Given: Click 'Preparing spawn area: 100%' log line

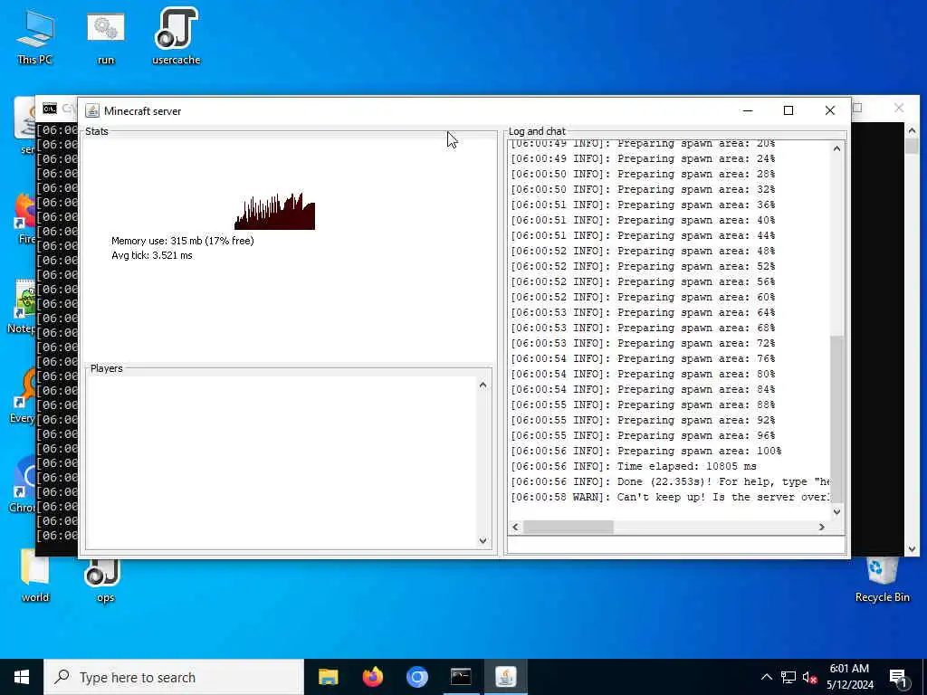Looking at the screenshot, I should point(646,451).
